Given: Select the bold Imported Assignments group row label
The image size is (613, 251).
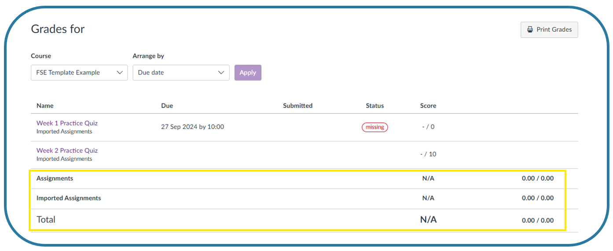Looking at the screenshot, I should coord(69,198).
